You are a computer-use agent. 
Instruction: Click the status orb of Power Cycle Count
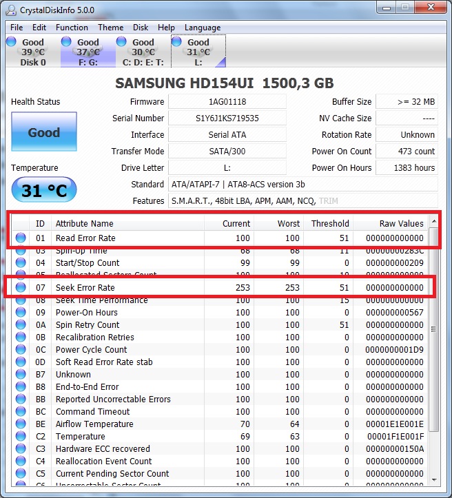tap(21, 349)
